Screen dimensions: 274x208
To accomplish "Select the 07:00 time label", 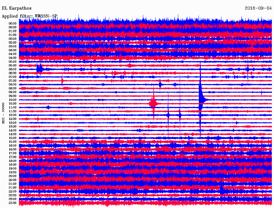I will (13, 77).
